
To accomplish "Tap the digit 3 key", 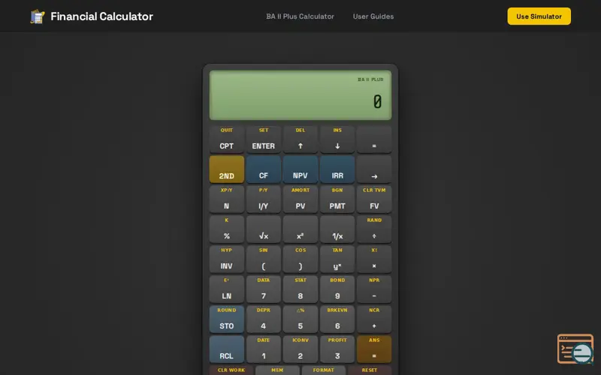I will pos(337,349).
